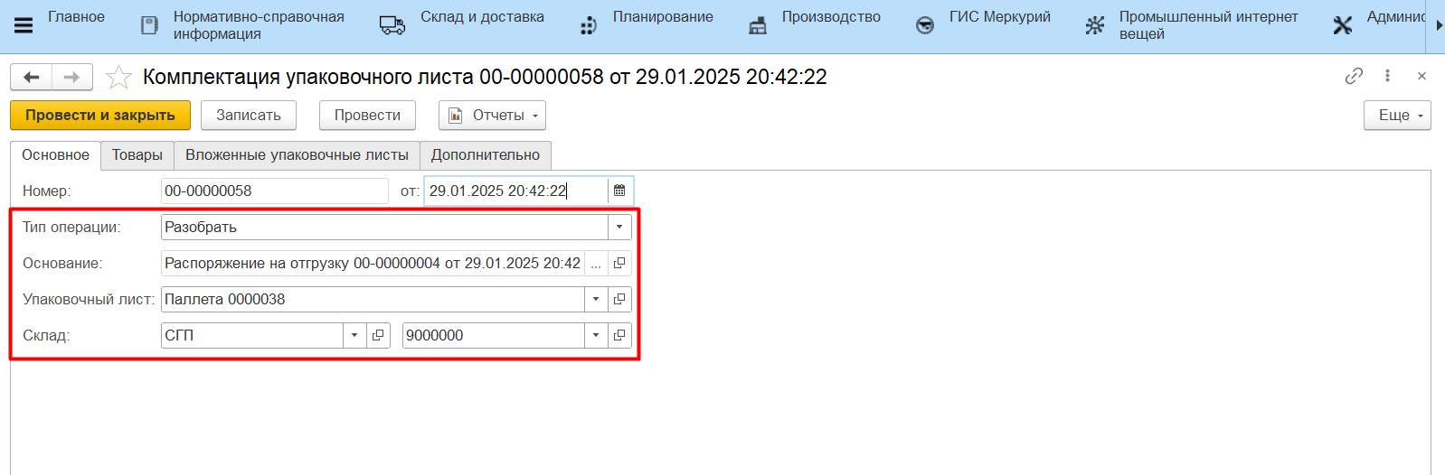1445x475 pixels.
Task: Expand the Тип операции dropdown
Action: point(619,227)
